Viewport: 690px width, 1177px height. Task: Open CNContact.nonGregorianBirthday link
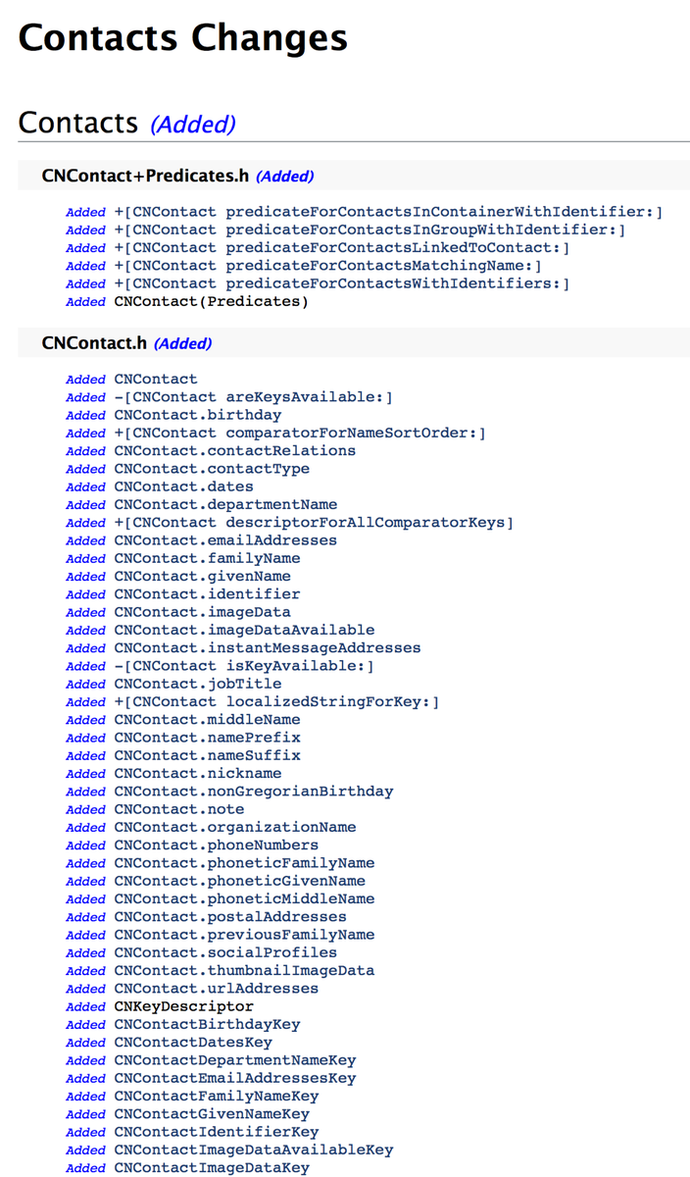coord(253,791)
